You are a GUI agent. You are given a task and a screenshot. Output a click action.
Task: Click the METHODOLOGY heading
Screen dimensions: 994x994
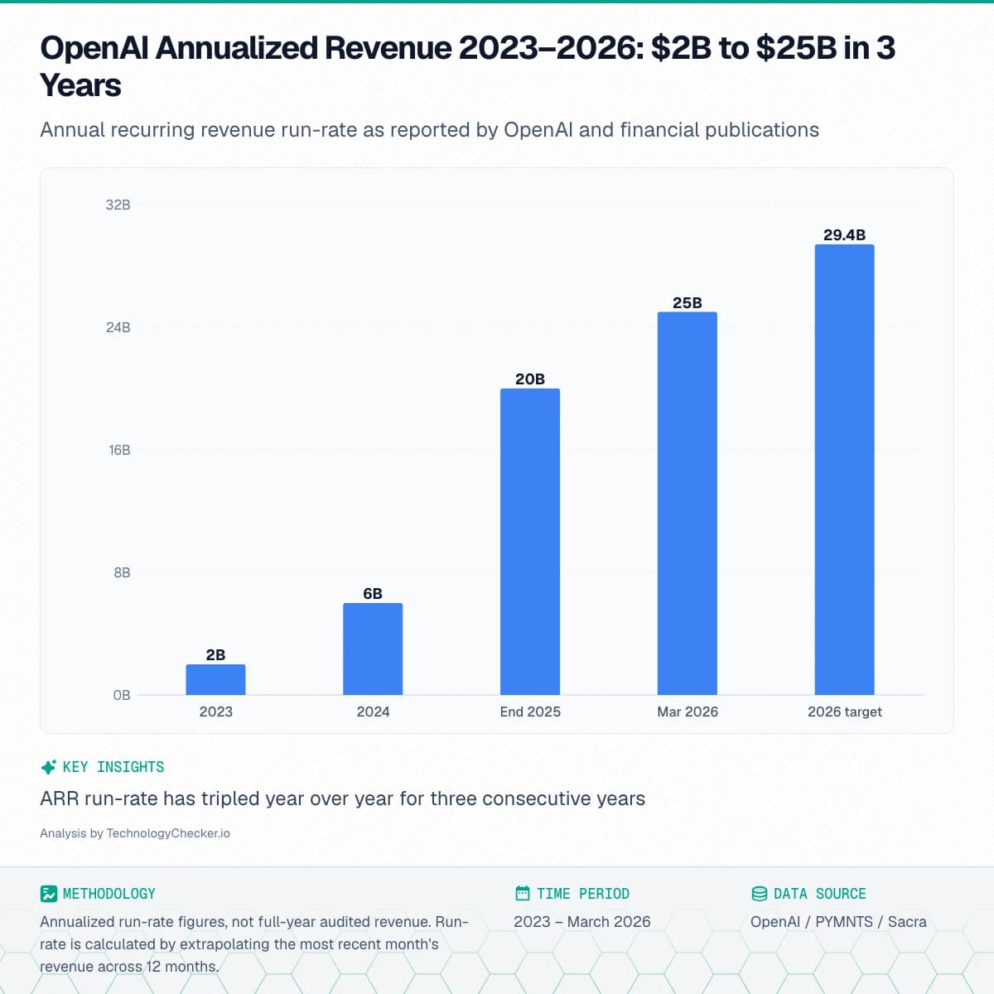pos(109,894)
